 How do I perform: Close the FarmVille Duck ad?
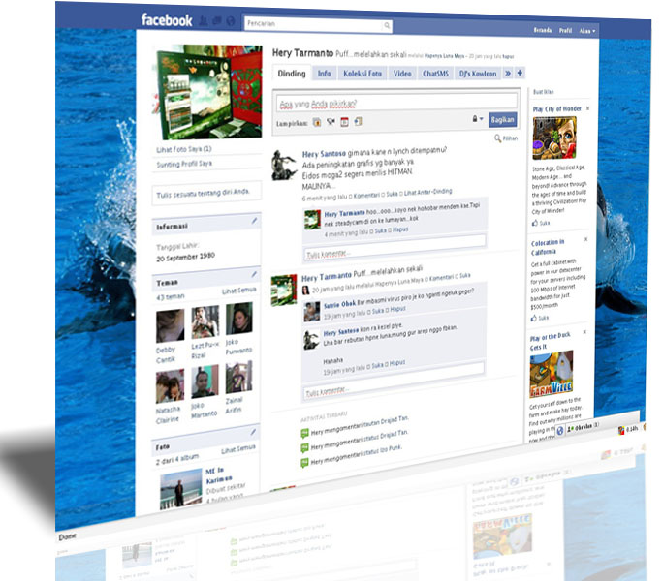tap(584, 332)
